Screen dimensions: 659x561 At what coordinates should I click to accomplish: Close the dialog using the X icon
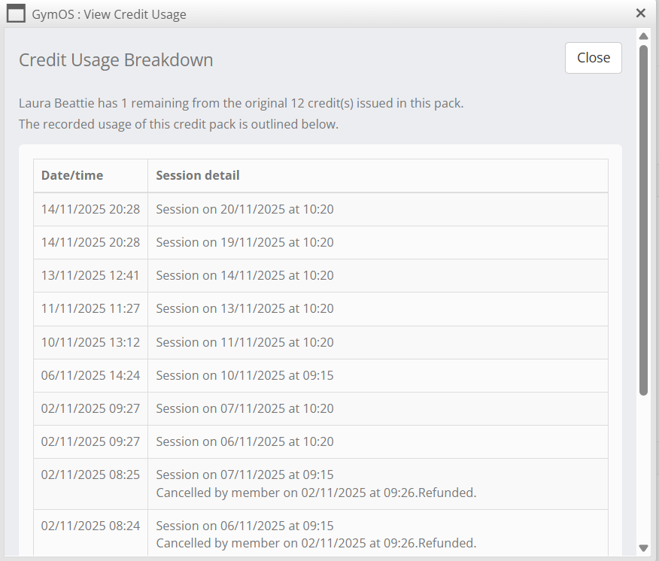point(641,13)
